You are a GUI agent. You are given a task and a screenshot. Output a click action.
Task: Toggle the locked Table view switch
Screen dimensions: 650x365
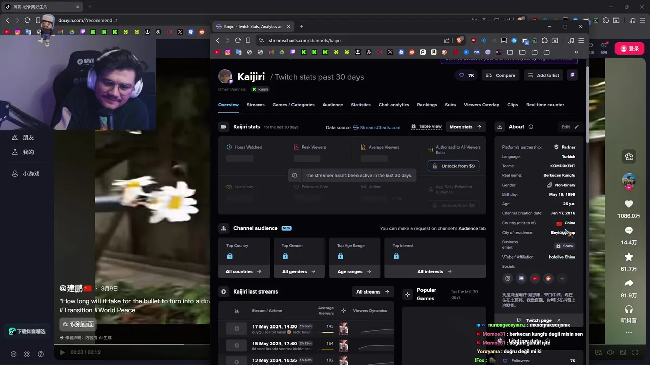pos(426,126)
